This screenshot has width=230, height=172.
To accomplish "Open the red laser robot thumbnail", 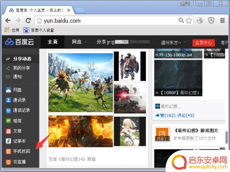I will 130,99.
